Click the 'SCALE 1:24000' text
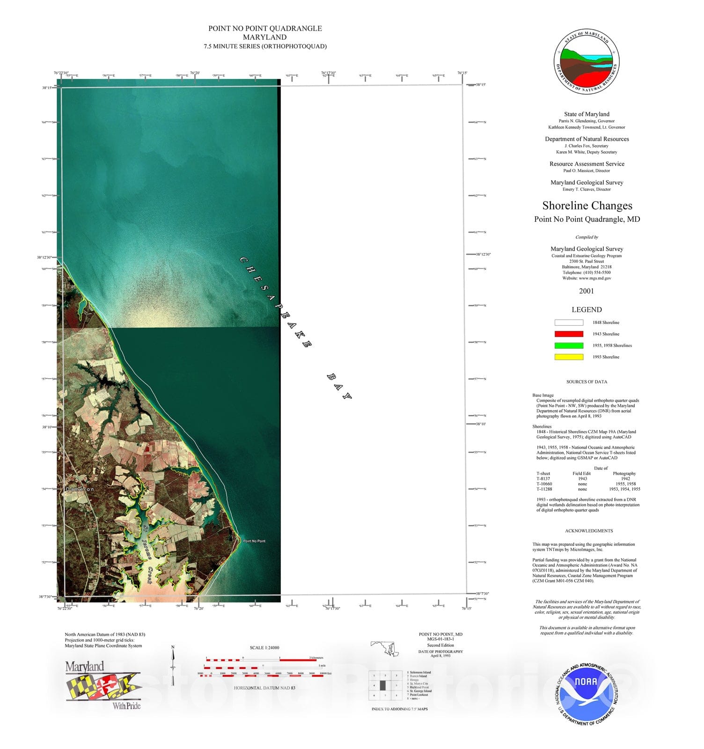704x749 pixels. (264, 648)
